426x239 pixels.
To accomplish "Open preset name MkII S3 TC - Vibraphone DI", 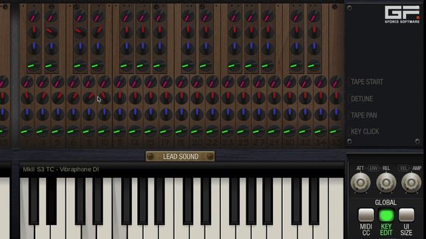I will 61,169.
